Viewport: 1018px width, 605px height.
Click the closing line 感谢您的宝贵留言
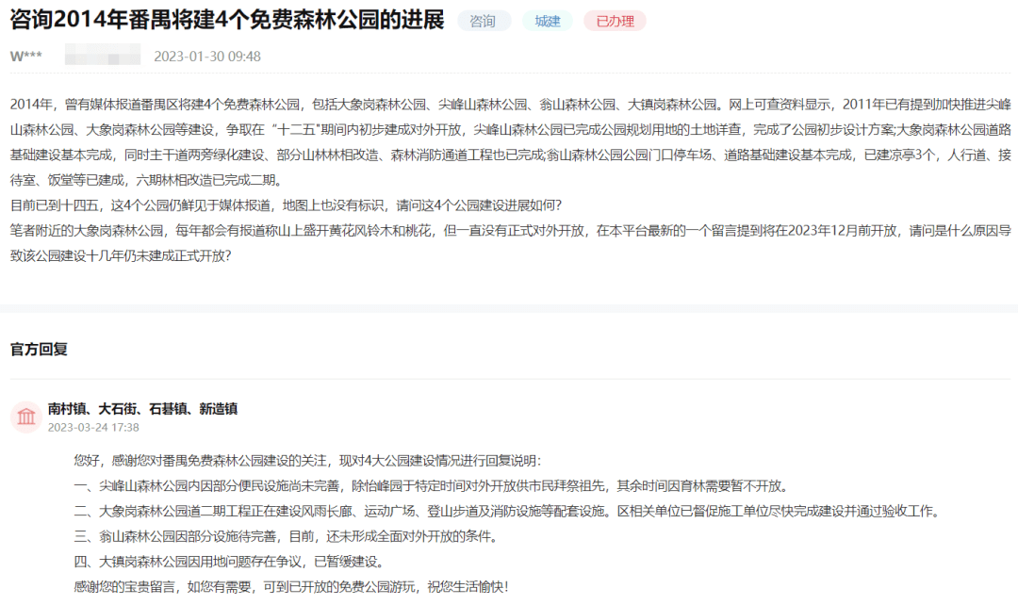(290, 586)
